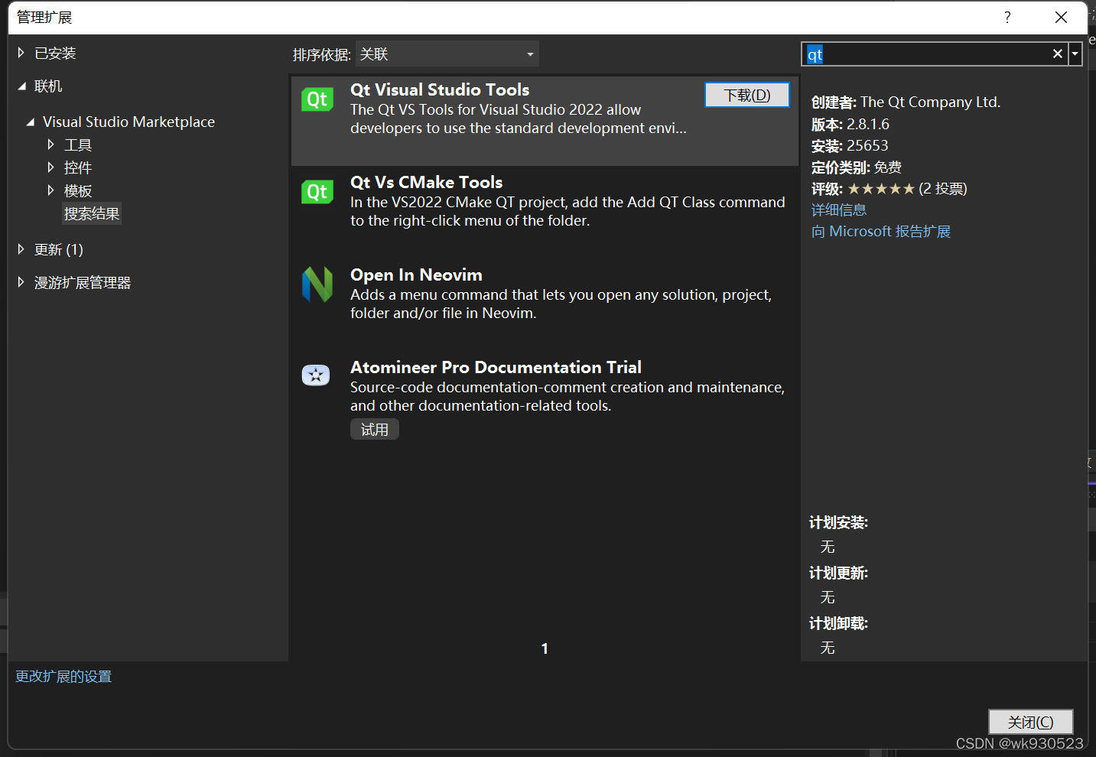Expand the 已安装 category

(21, 53)
